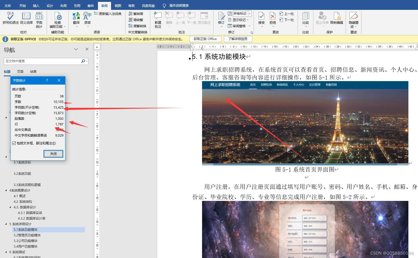Click 更新输入法词典 in the ribbon

(108, 14)
